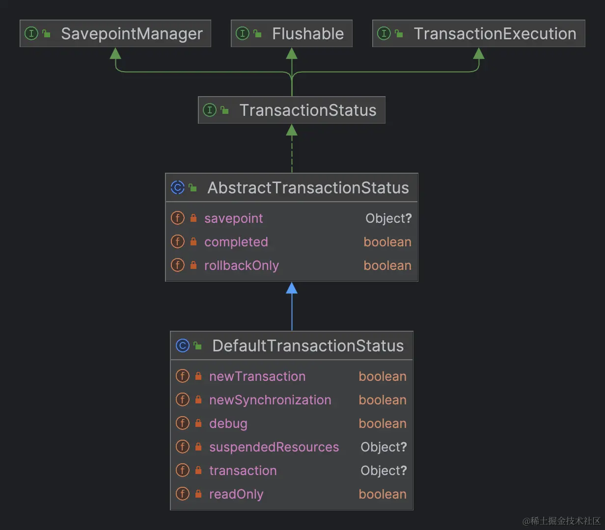The image size is (605, 530).
Task: Click the interface icon beside TransactionExecution
Action: point(384,33)
